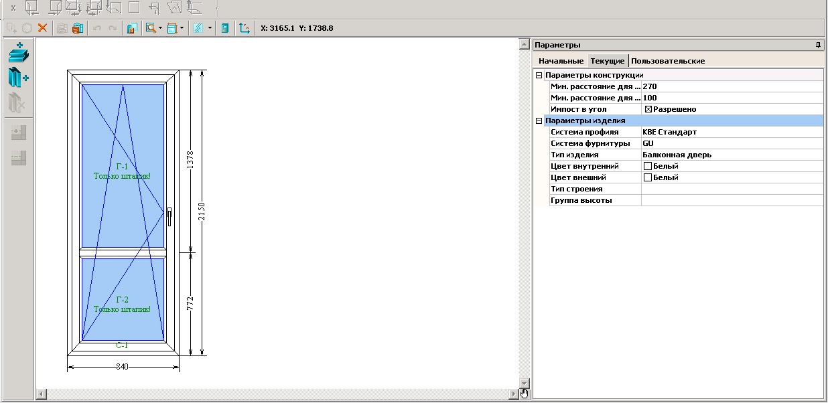Collapse the Параметры изделия section
Viewport: 828px width, 403px height.
point(539,120)
